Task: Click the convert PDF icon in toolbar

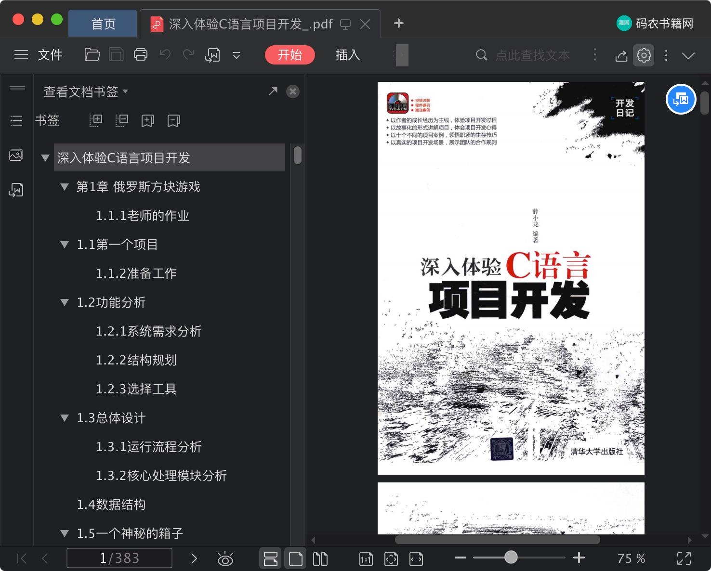Action: click(x=212, y=55)
